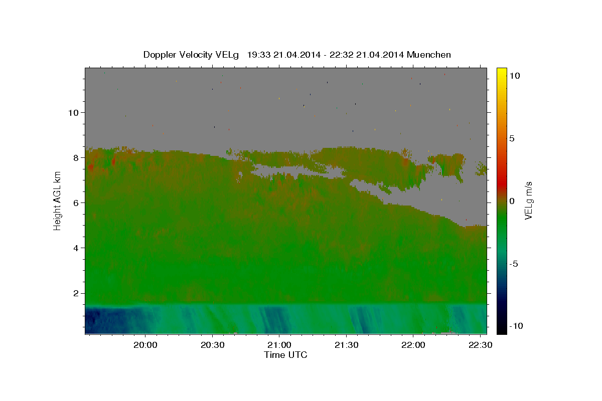Click the '22:30' time tick label

point(480,345)
